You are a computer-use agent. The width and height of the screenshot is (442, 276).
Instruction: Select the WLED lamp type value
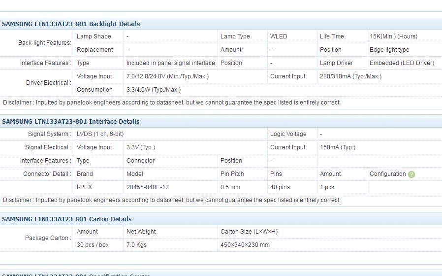click(x=279, y=36)
